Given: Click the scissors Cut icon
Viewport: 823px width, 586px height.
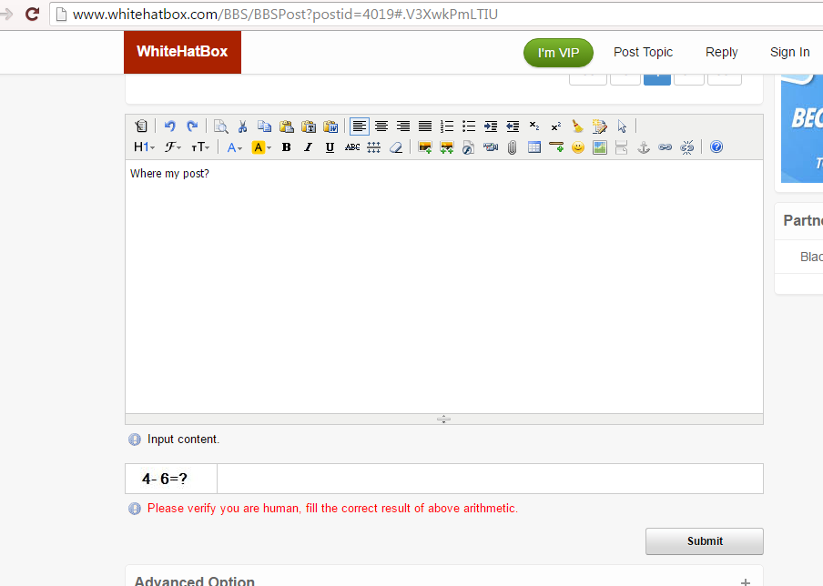Looking at the screenshot, I should click(x=242, y=126).
